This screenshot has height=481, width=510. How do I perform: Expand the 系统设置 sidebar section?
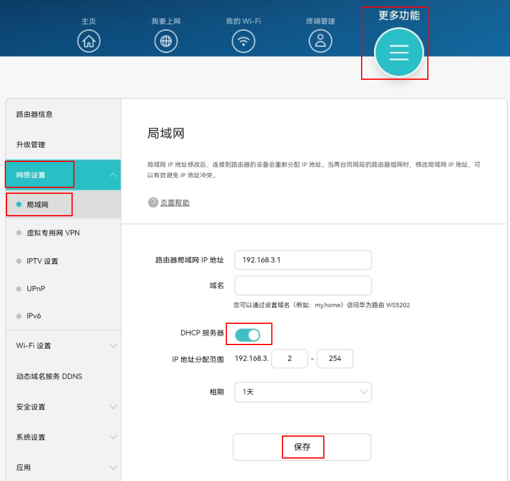[x=63, y=437]
